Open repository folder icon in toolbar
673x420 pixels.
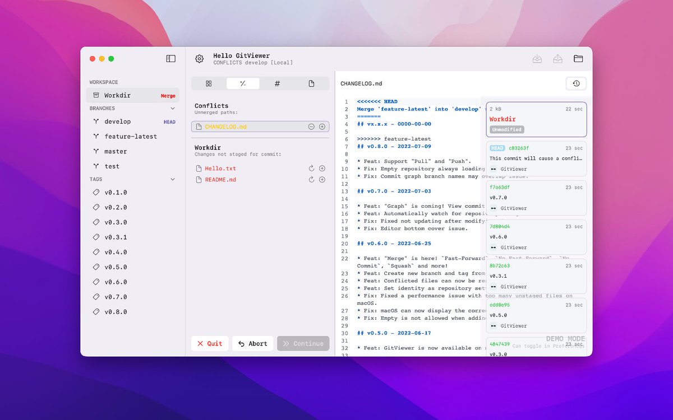tap(578, 59)
